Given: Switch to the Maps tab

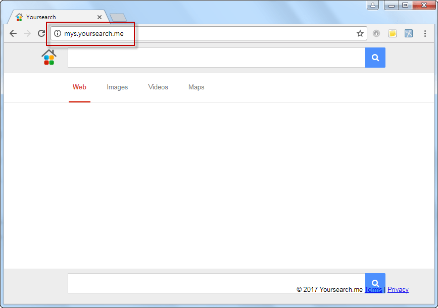Looking at the screenshot, I should 197,87.
